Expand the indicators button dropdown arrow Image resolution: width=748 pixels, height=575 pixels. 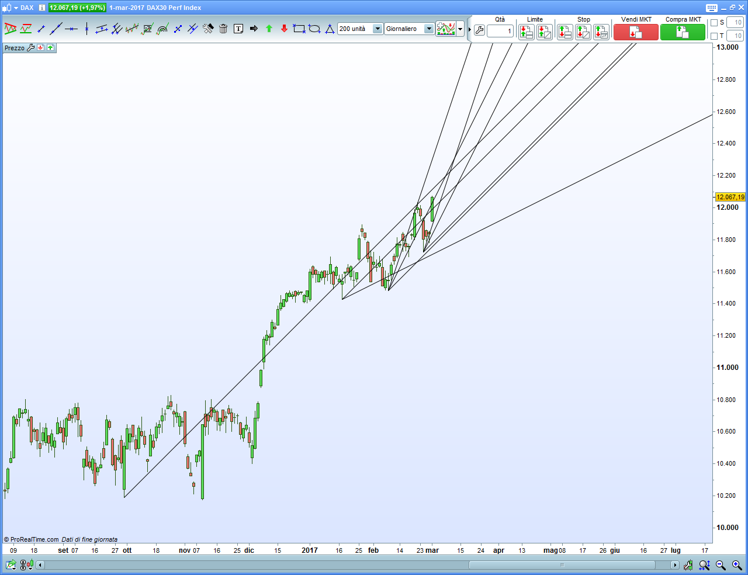click(x=460, y=29)
